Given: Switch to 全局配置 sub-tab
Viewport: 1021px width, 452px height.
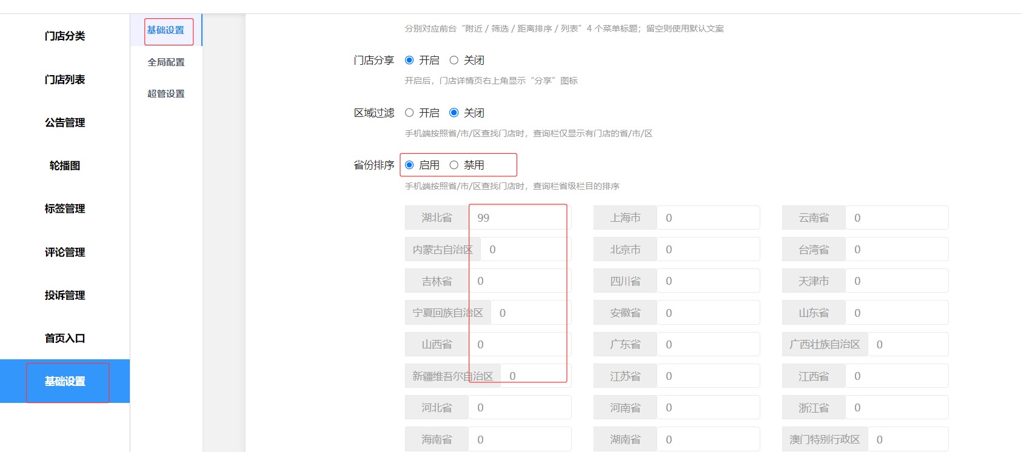Looking at the screenshot, I should tap(166, 62).
